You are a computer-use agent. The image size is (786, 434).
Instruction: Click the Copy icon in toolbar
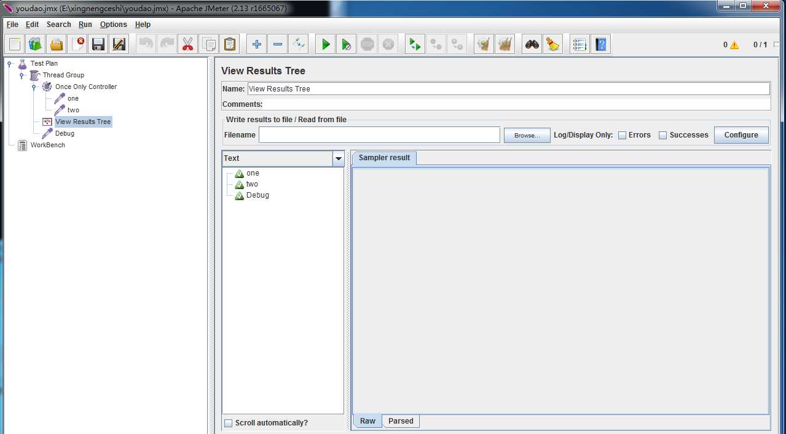[209, 44]
